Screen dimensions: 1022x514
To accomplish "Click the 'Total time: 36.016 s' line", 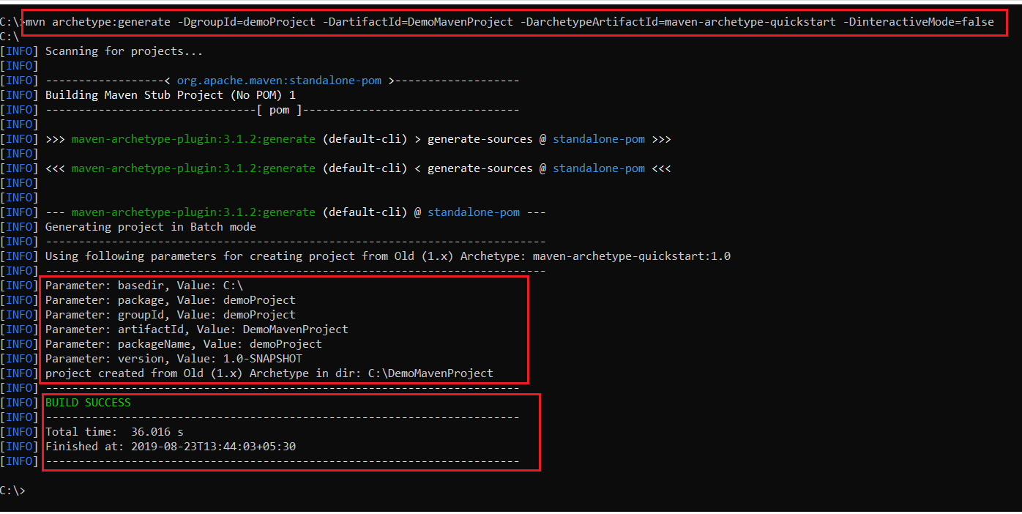I will (x=114, y=432).
